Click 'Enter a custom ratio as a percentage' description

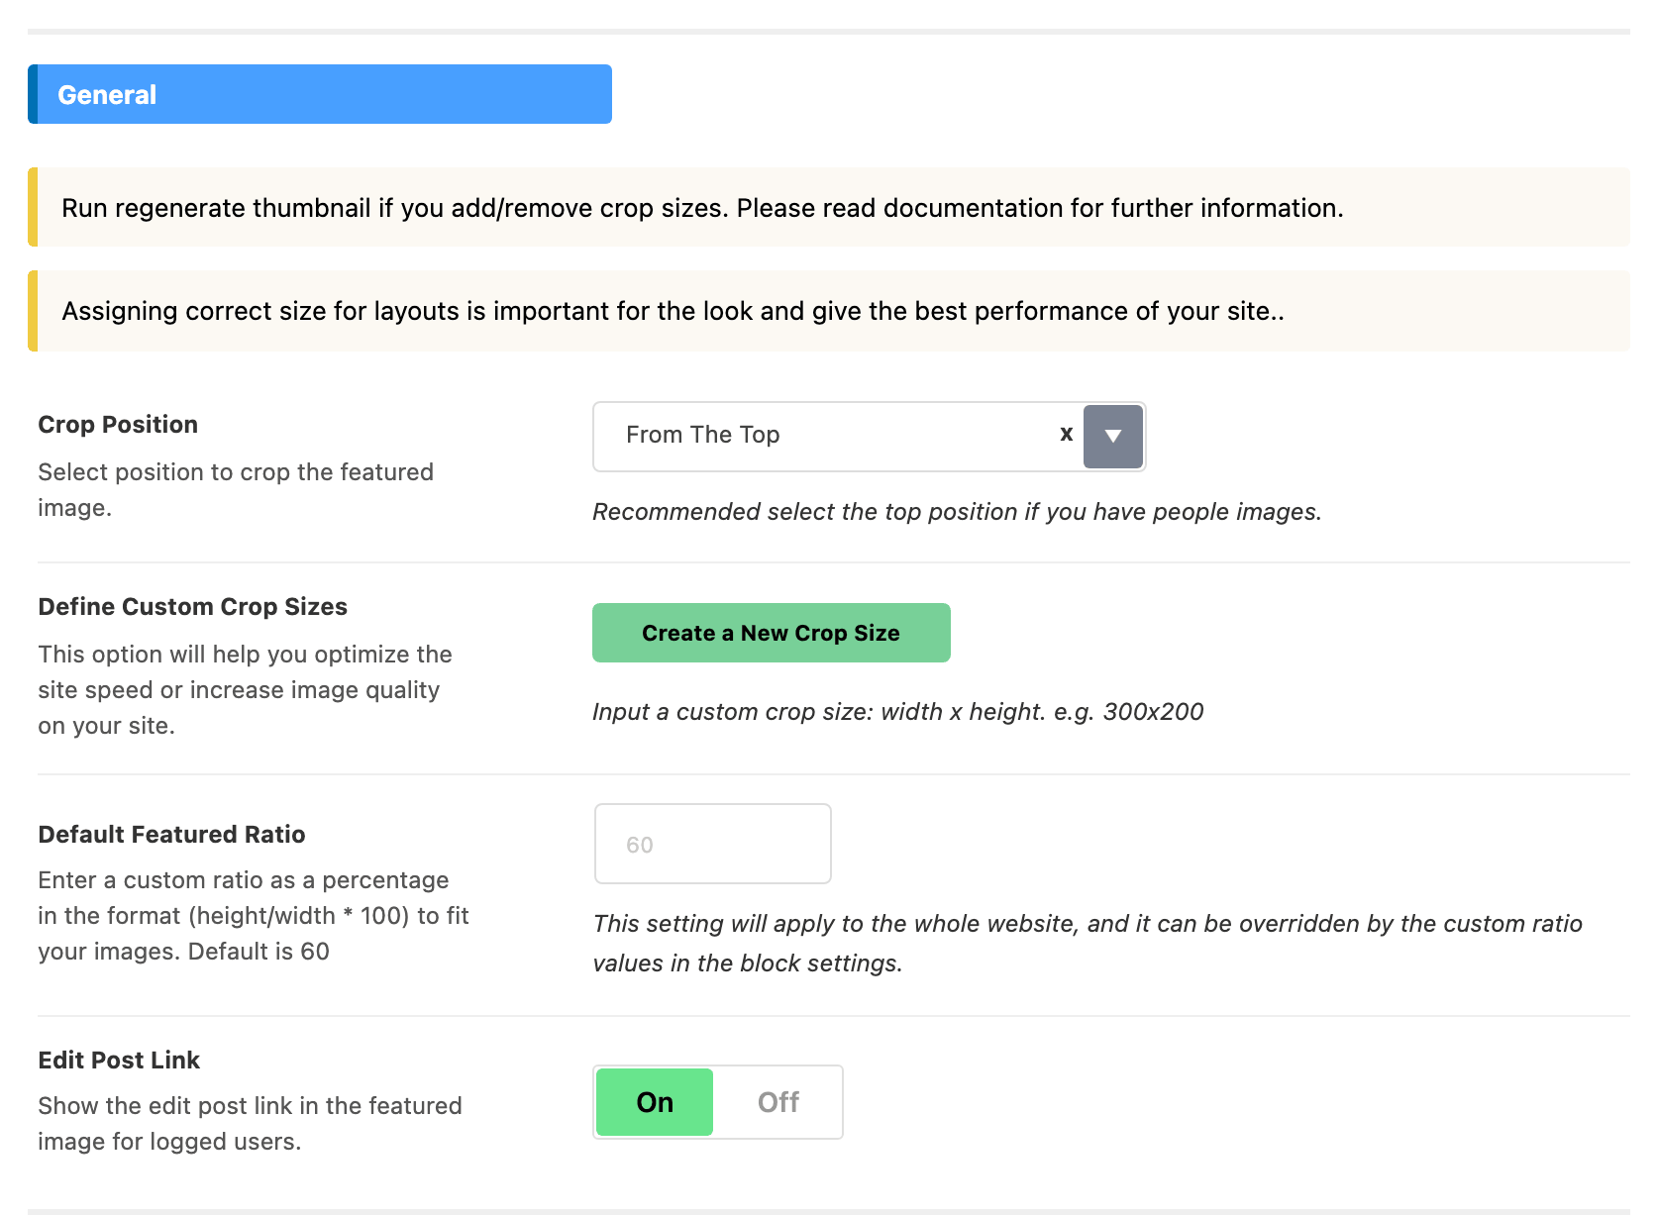(254, 915)
